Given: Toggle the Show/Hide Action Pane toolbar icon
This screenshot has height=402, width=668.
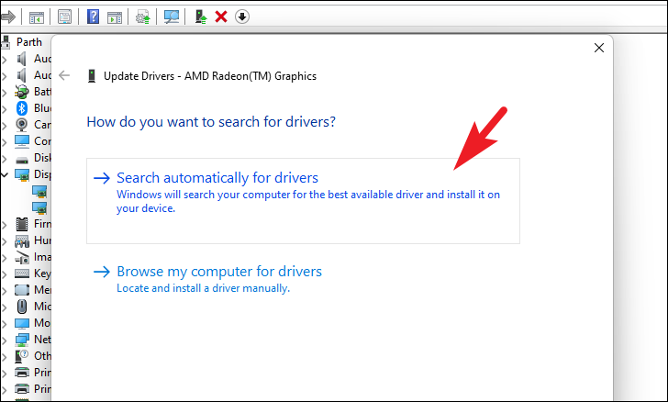Looking at the screenshot, I should [x=115, y=17].
